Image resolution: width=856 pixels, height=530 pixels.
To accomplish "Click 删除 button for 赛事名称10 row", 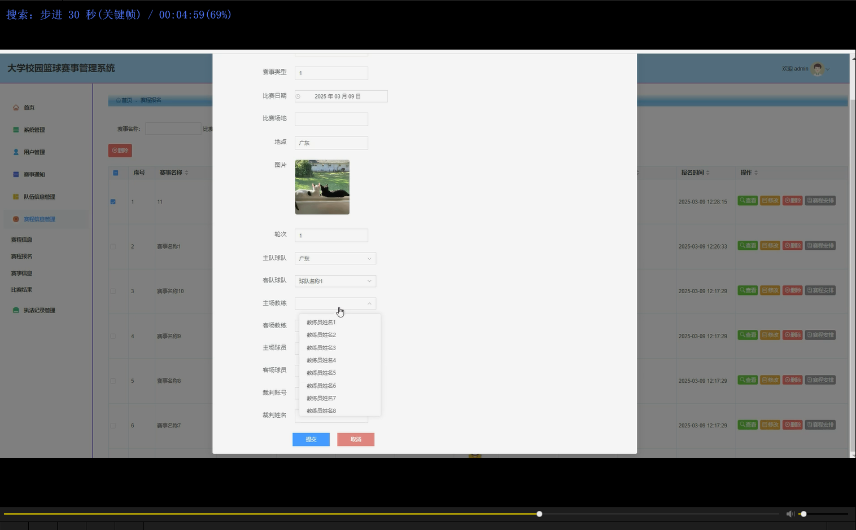I will (793, 290).
